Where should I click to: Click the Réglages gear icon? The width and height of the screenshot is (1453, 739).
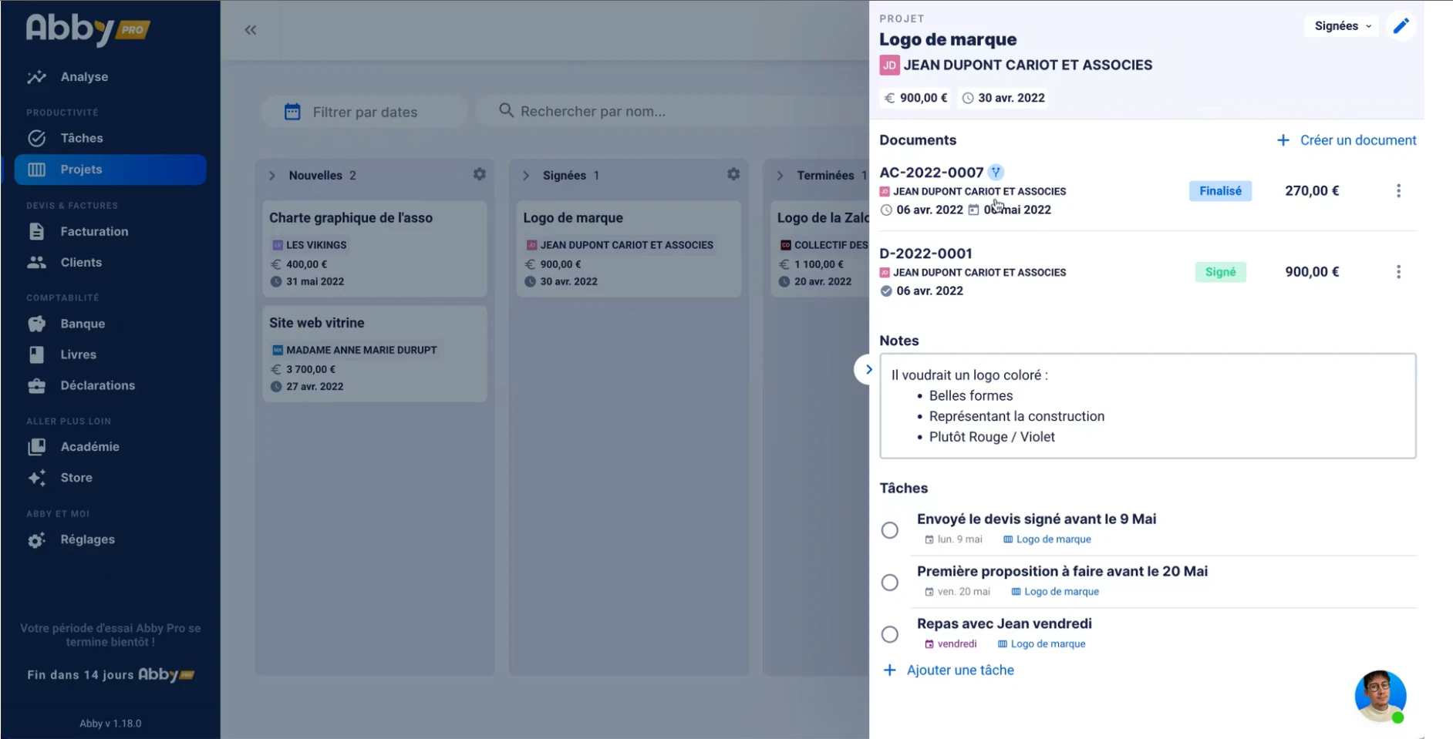click(36, 540)
